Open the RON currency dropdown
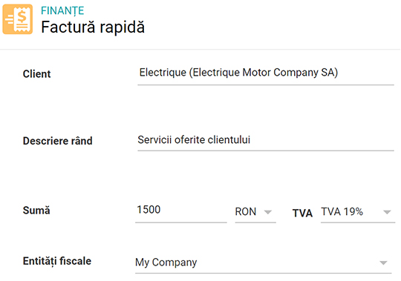This screenshot has width=401, height=281. 255,212
